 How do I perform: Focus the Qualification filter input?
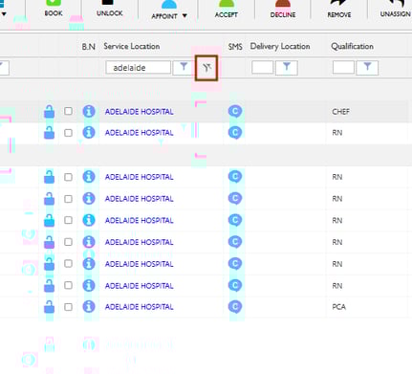click(x=343, y=68)
